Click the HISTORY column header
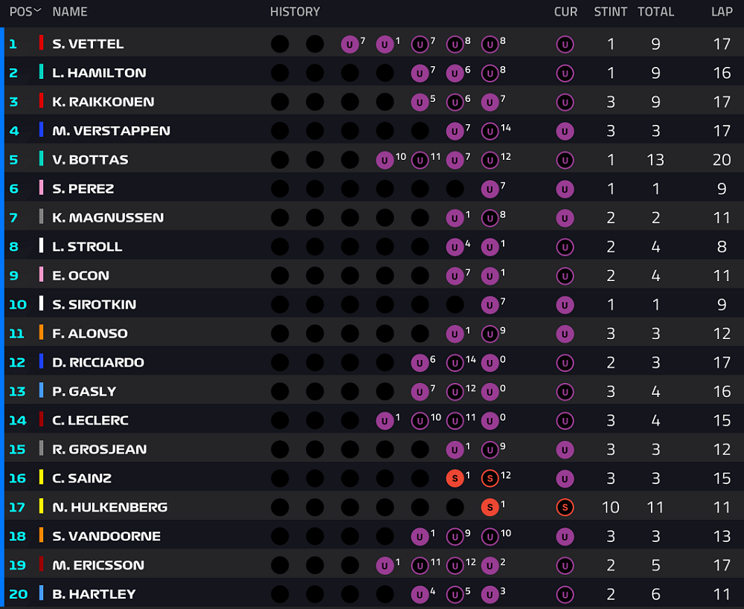The width and height of the screenshot is (744, 609). click(x=295, y=11)
